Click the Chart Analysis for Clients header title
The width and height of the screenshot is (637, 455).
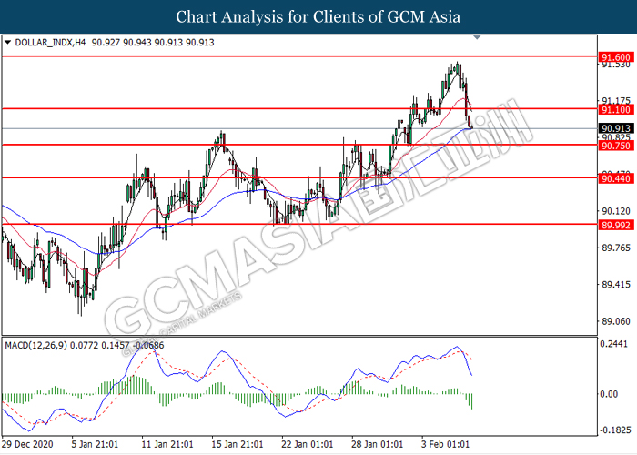[318, 17]
